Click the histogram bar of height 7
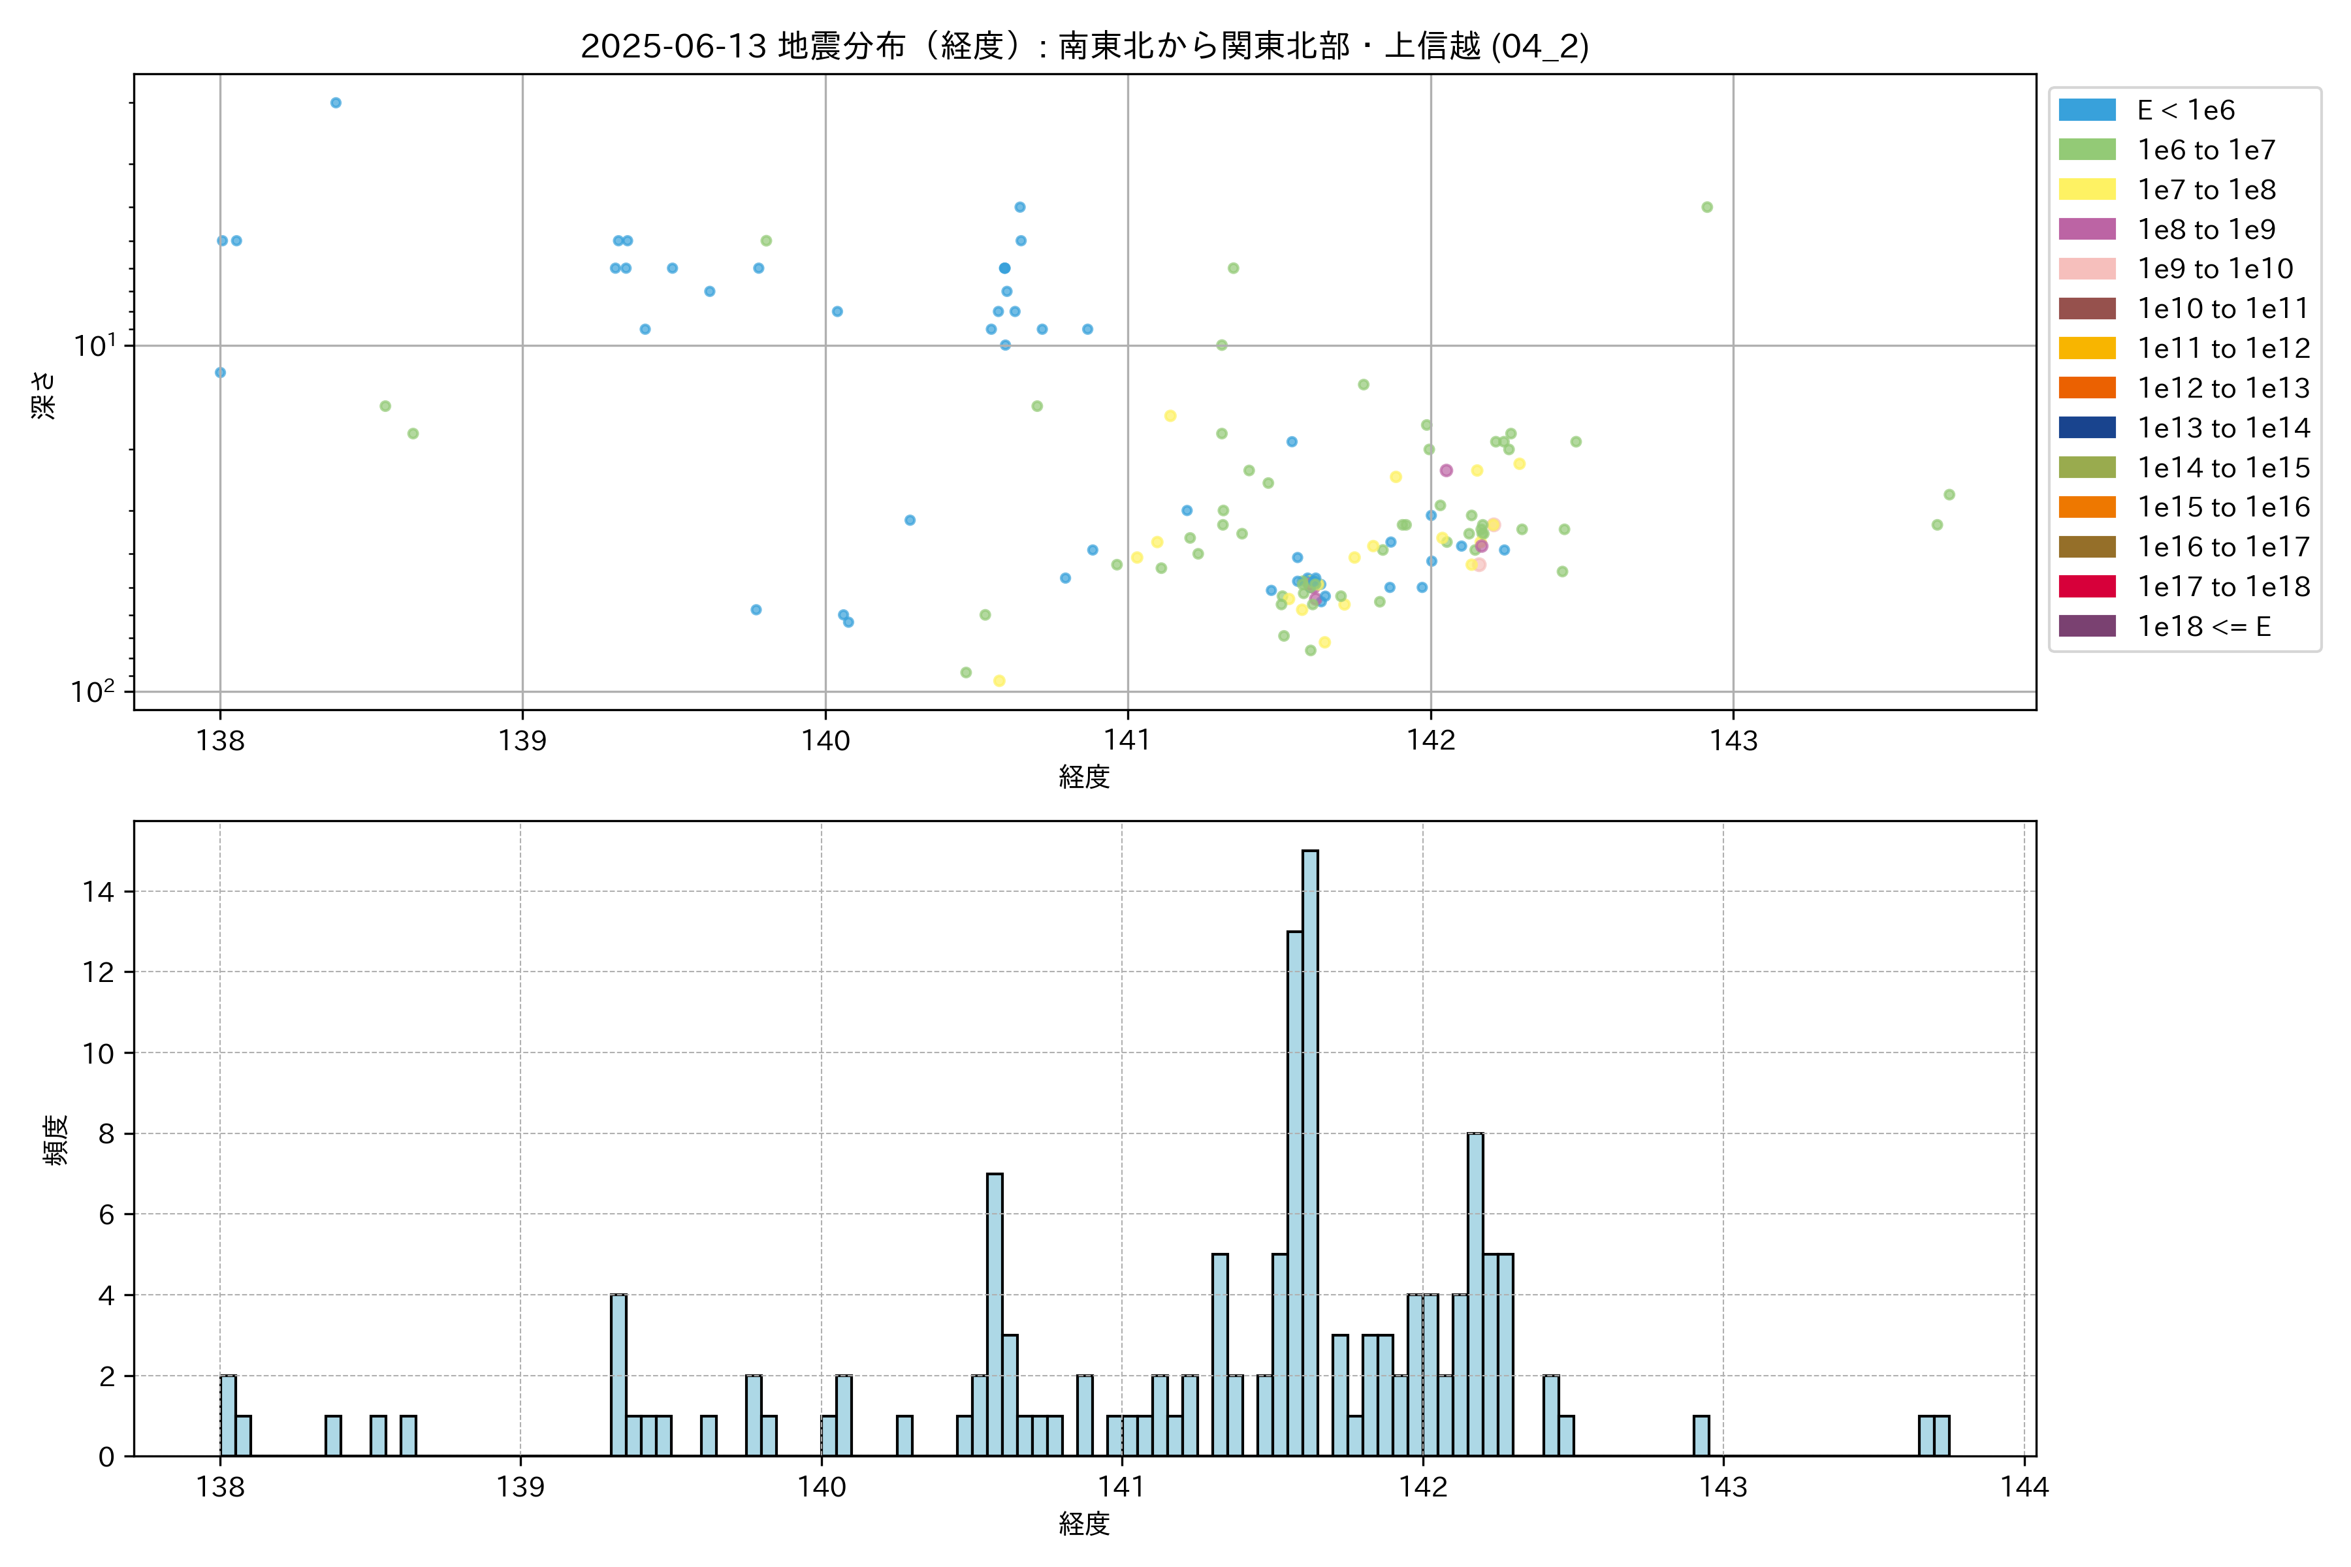This screenshot has width=2351, height=1567. tap(995, 1314)
